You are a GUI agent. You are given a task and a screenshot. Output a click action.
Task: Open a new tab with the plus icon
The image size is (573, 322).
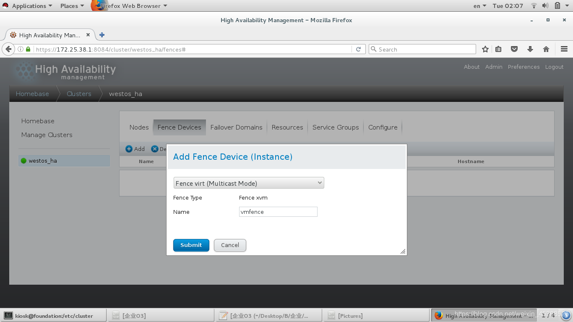pos(102,35)
